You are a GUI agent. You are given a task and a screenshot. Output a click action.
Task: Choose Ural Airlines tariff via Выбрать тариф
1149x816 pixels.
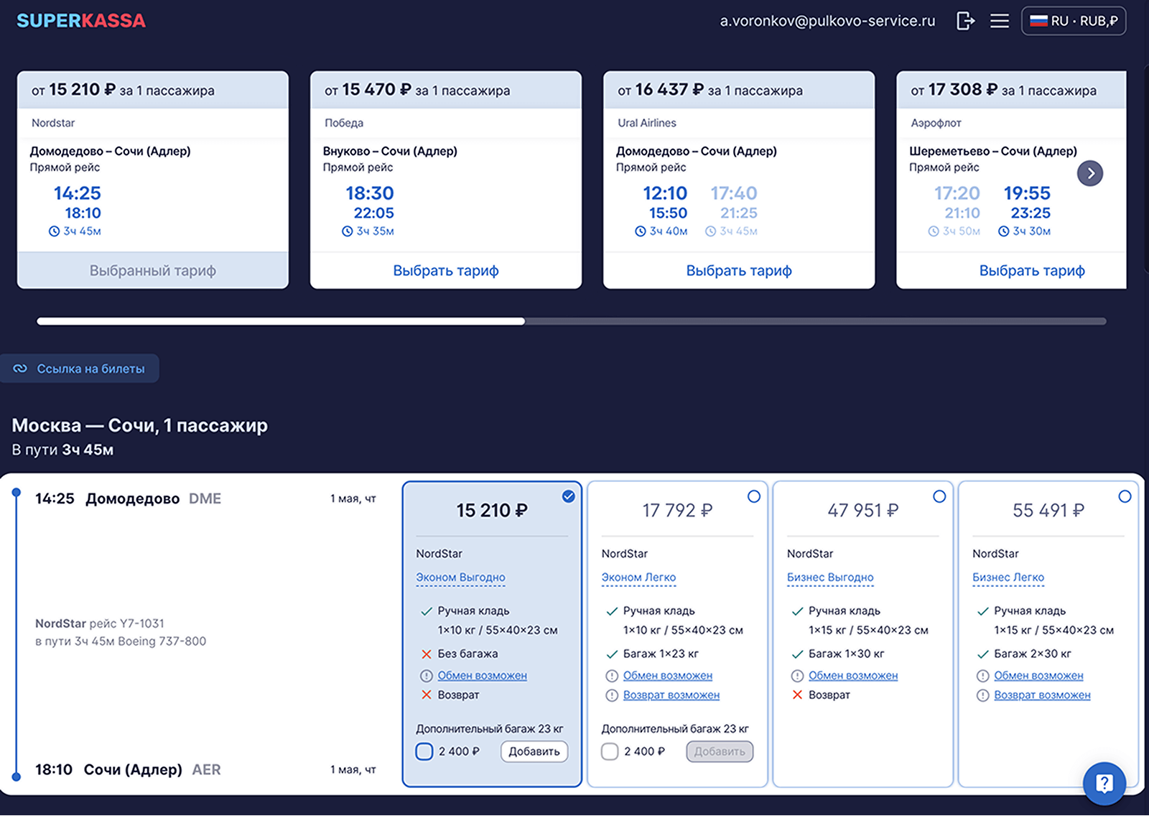[x=739, y=271]
